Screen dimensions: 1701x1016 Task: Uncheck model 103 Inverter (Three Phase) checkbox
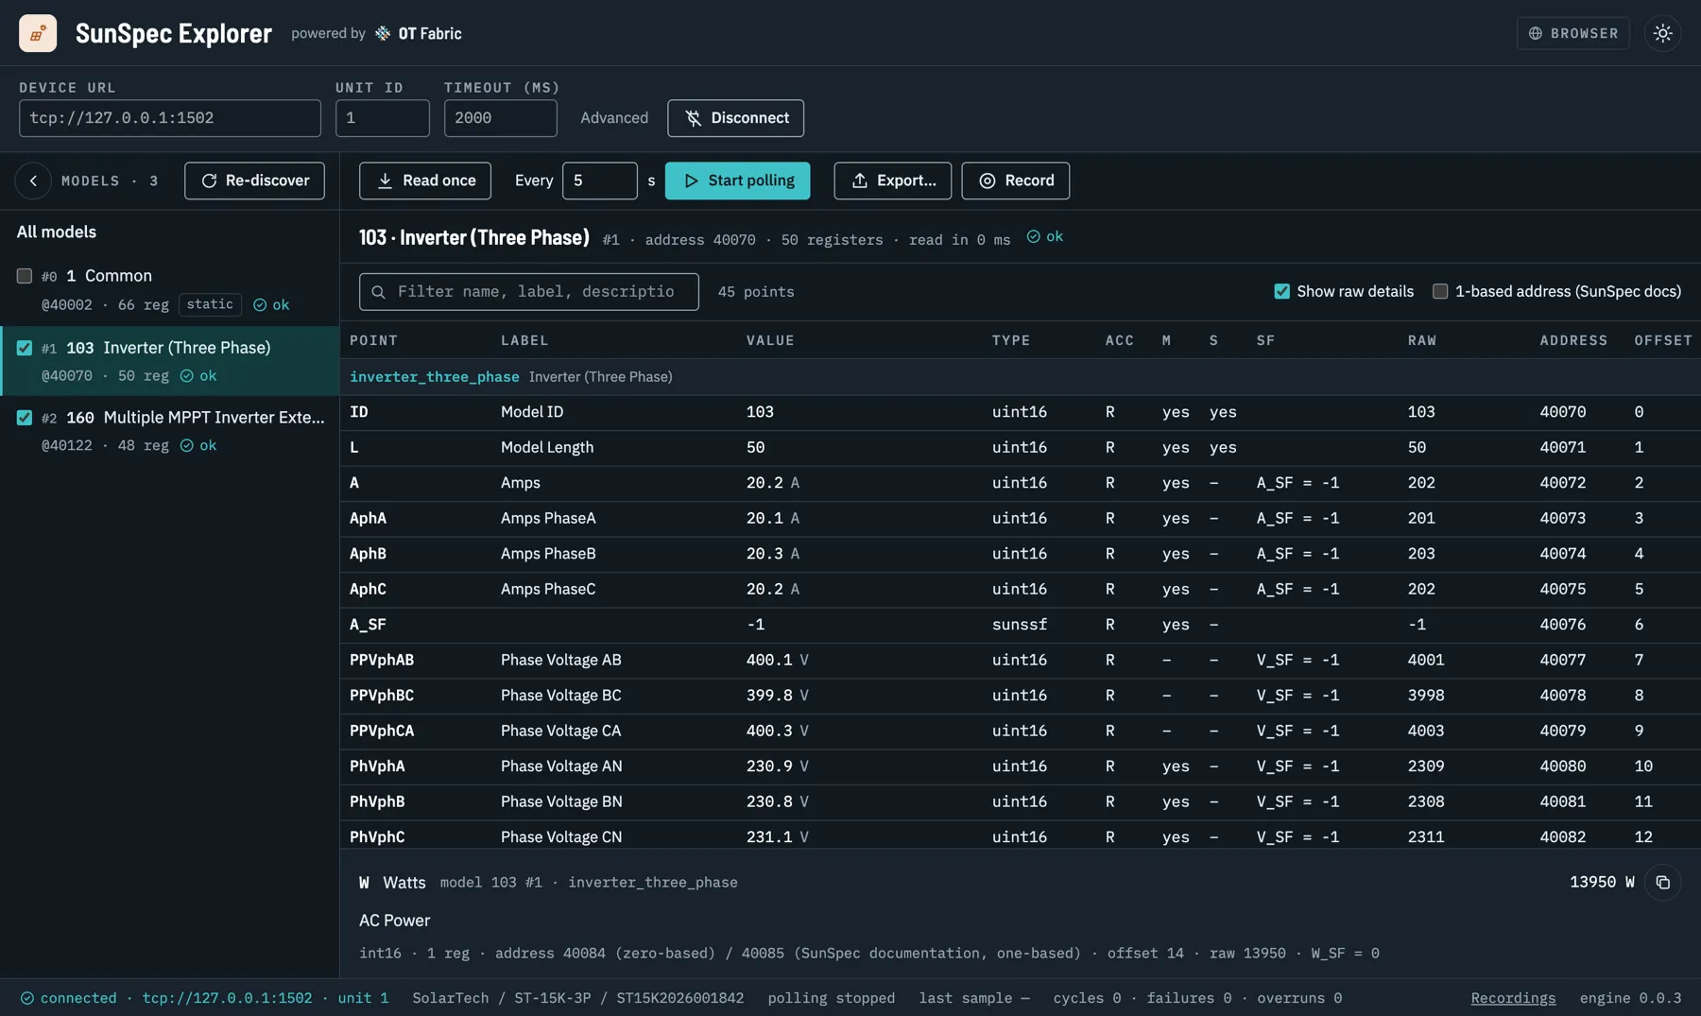(x=25, y=348)
